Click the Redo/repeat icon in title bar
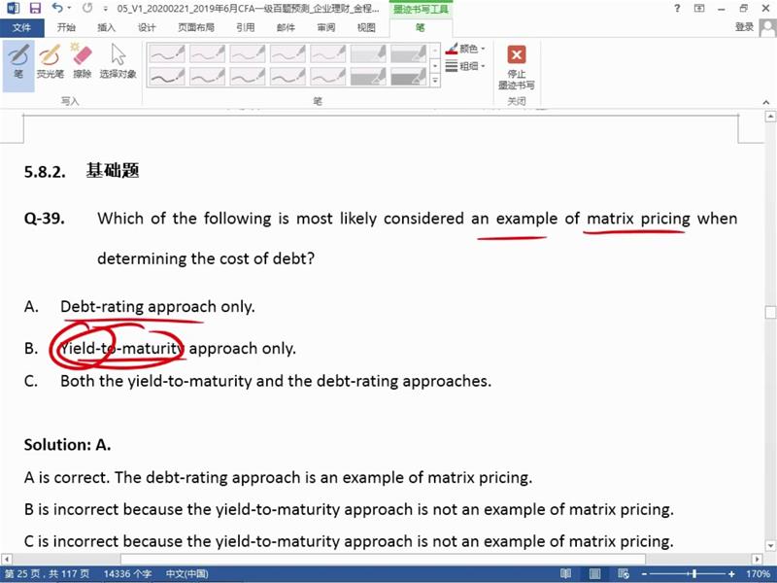This screenshot has width=777, height=583. pos(87,8)
